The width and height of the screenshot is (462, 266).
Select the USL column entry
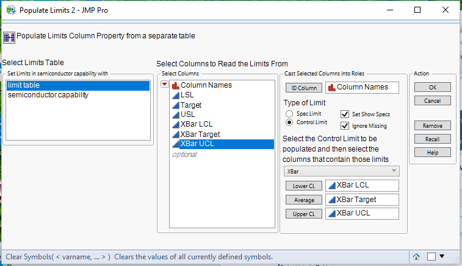click(188, 114)
